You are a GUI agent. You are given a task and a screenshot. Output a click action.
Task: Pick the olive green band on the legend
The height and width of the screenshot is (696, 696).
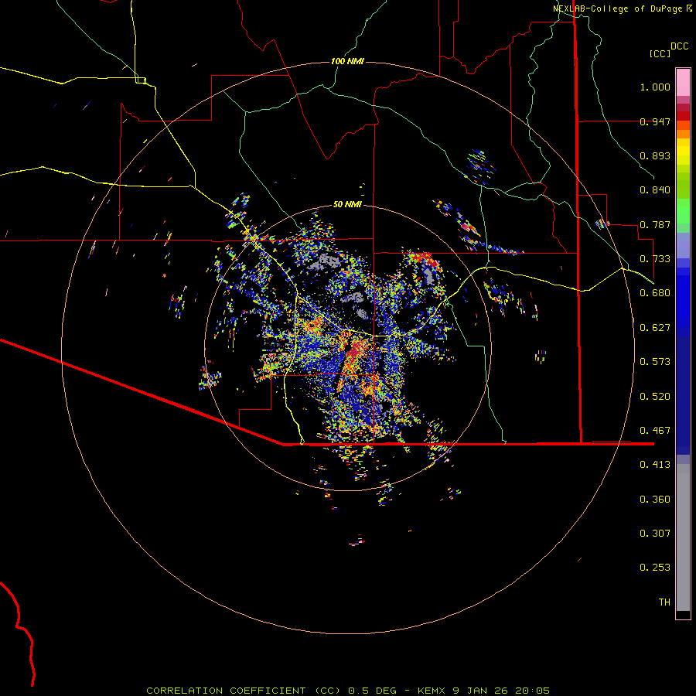(683, 185)
